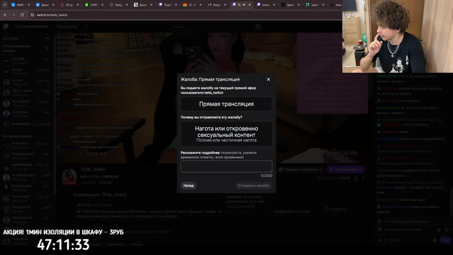Image resolution: width=453 pixels, height=255 pixels.
Task: Click the Twitch search field
Action: [212, 27]
